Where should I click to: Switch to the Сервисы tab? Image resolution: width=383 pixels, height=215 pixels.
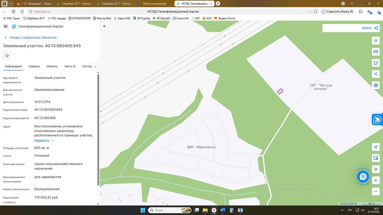(x=34, y=66)
